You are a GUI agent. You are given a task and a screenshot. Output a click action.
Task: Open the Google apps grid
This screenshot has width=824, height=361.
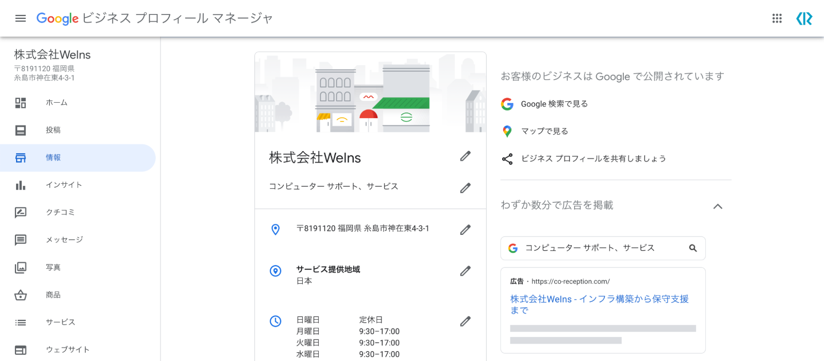[777, 19]
